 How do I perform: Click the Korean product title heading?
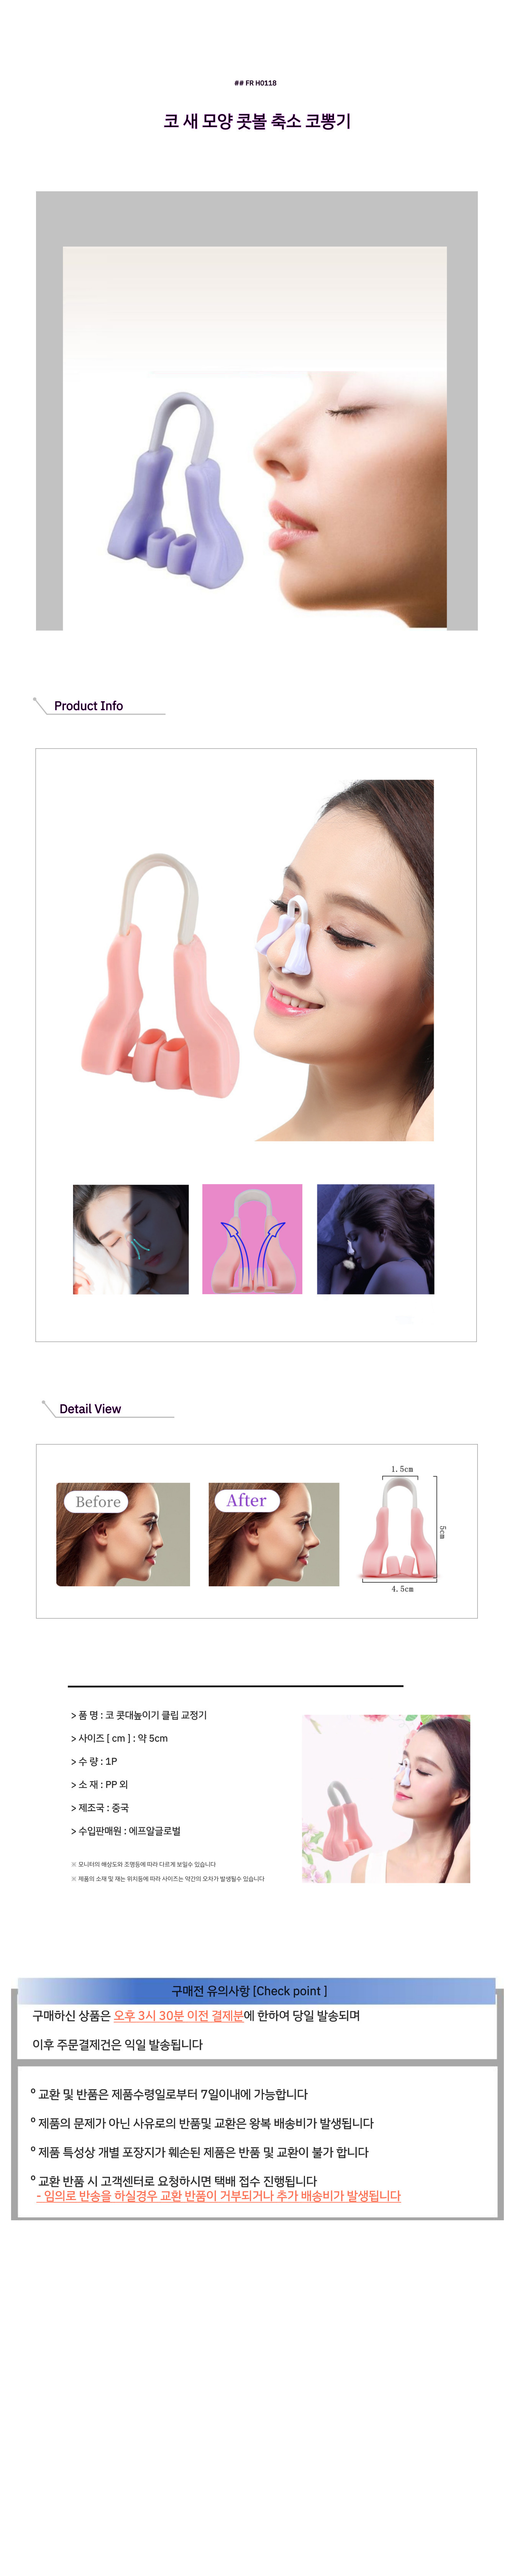coord(257,121)
